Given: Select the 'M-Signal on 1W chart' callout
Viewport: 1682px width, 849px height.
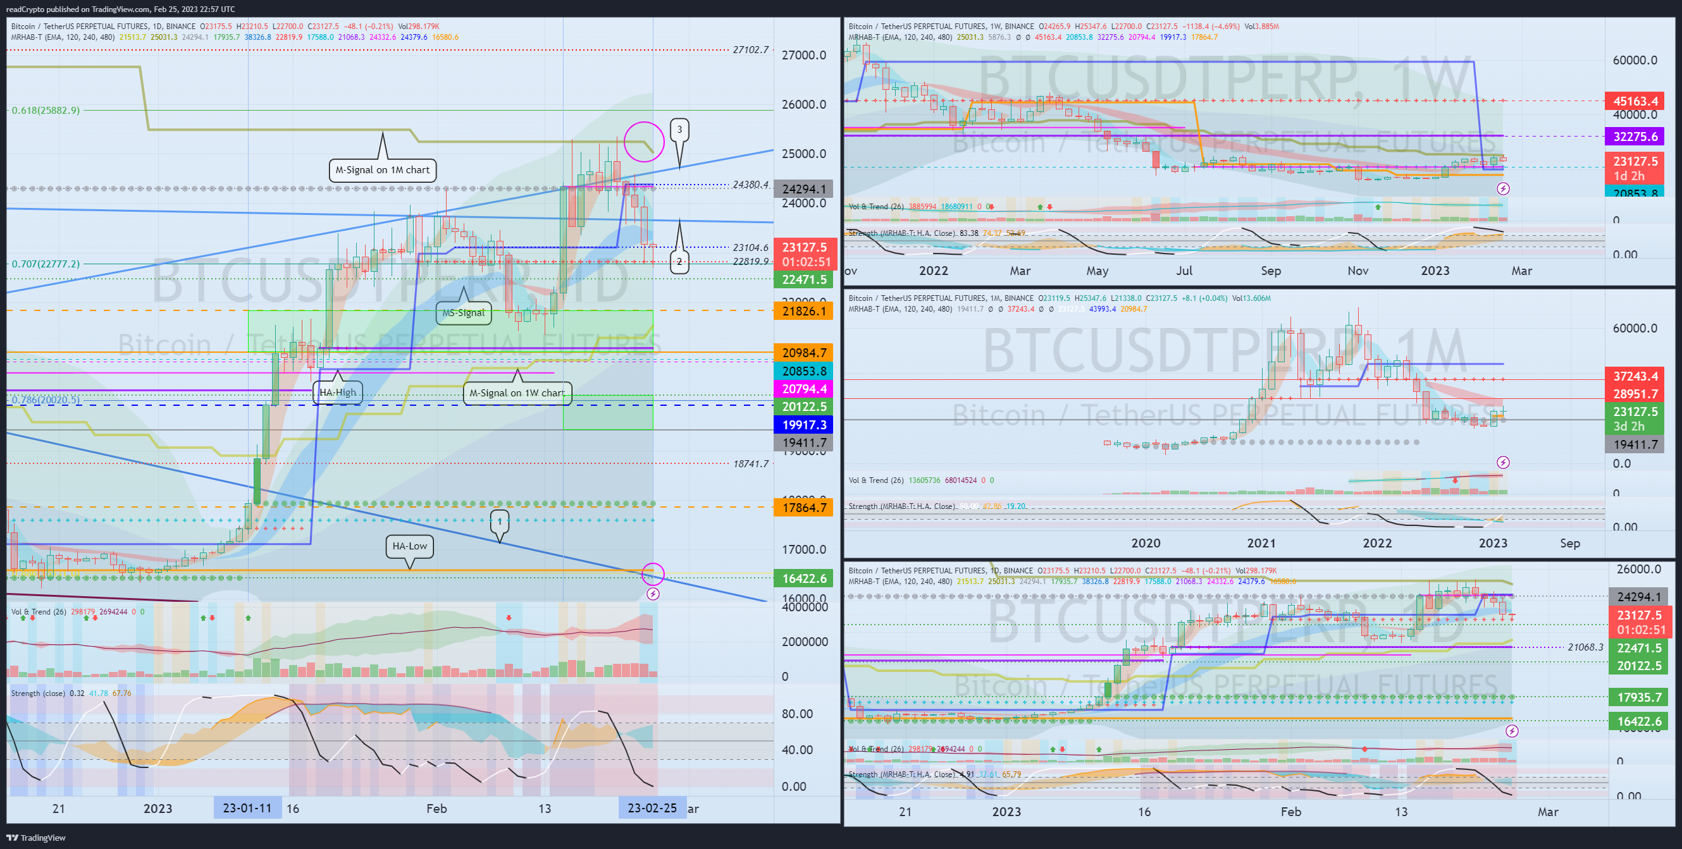Looking at the screenshot, I should [517, 393].
